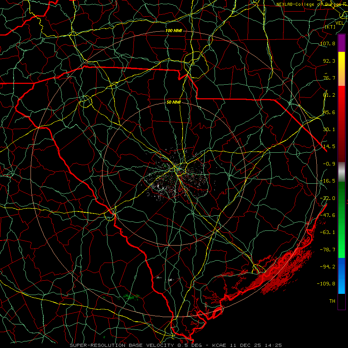Click the 30.1 velocity scale value
Viewport: 348px width, 348px height.
tap(329, 130)
